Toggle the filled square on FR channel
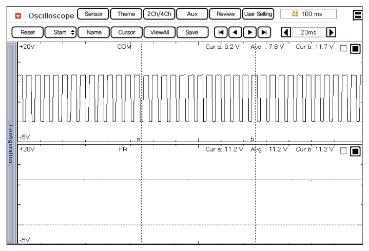Screen dimensions: 369x251 coord(354,151)
